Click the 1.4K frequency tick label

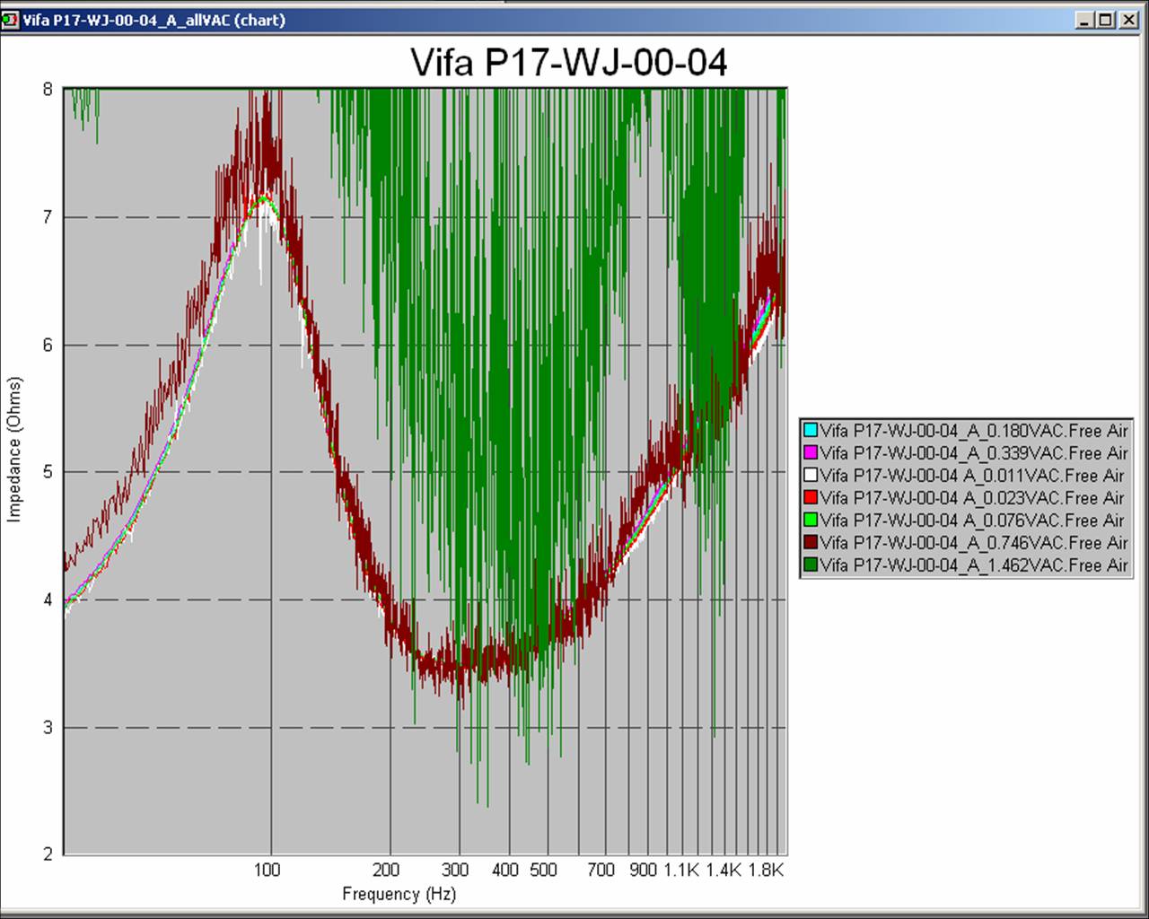724,870
